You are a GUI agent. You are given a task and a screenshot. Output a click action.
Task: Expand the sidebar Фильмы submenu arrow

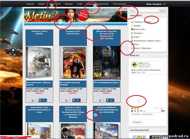(143, 33)
